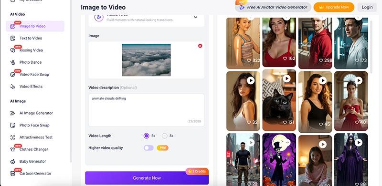This screenshot has height=186, width=382.
Task: Click the Baby Generator icon
Action: (13, 161)
